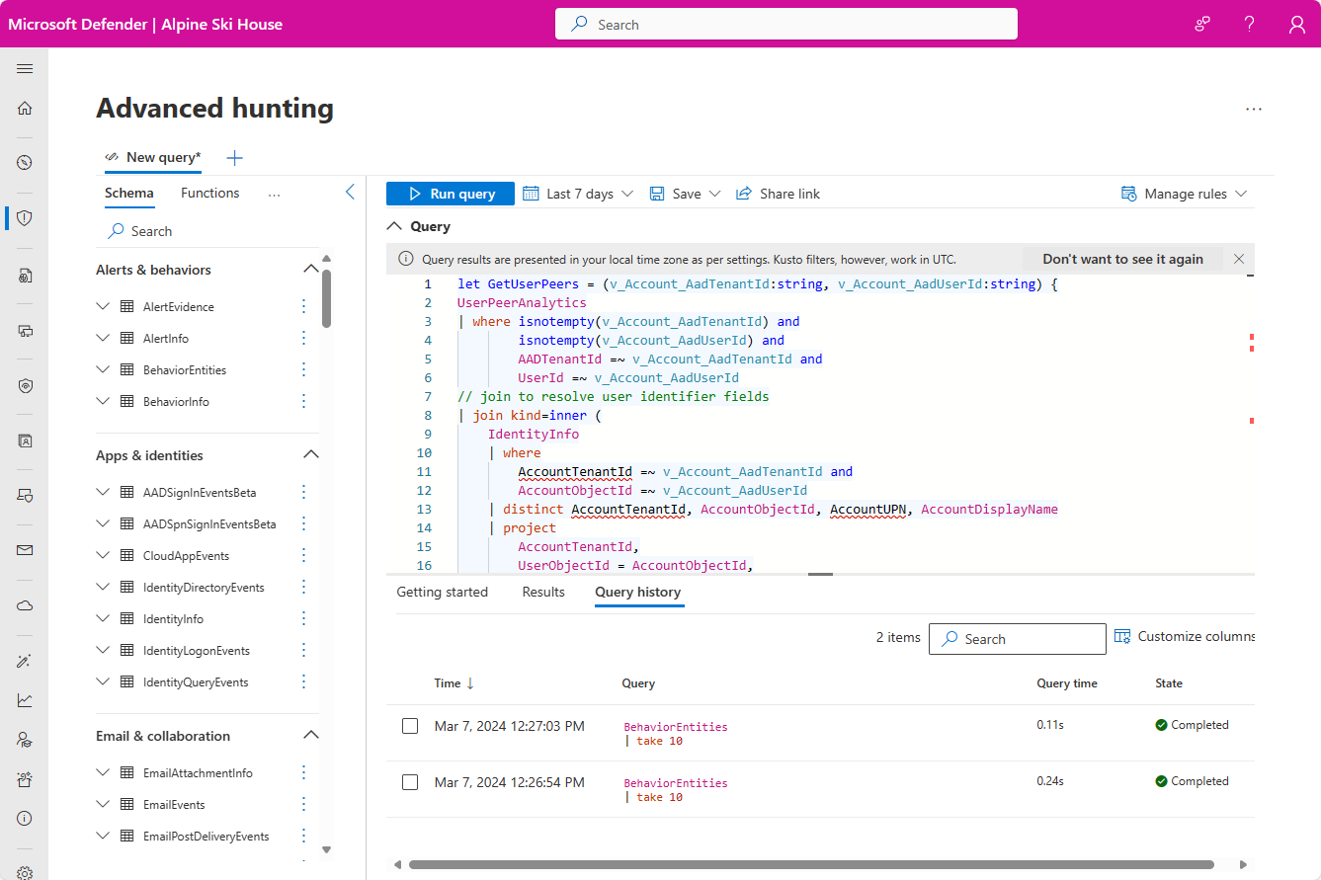Click the query history Search field
Image resolution: width=1321 pixels, height=880 pixels.
coord(1017,638)
